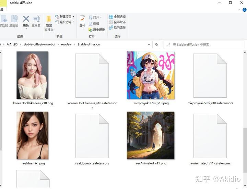Image resolution: width=247 pixels, height=189 pixels.
Task: Select revAnimated_v11.safetensors file icon
Action: click(210, 136)
